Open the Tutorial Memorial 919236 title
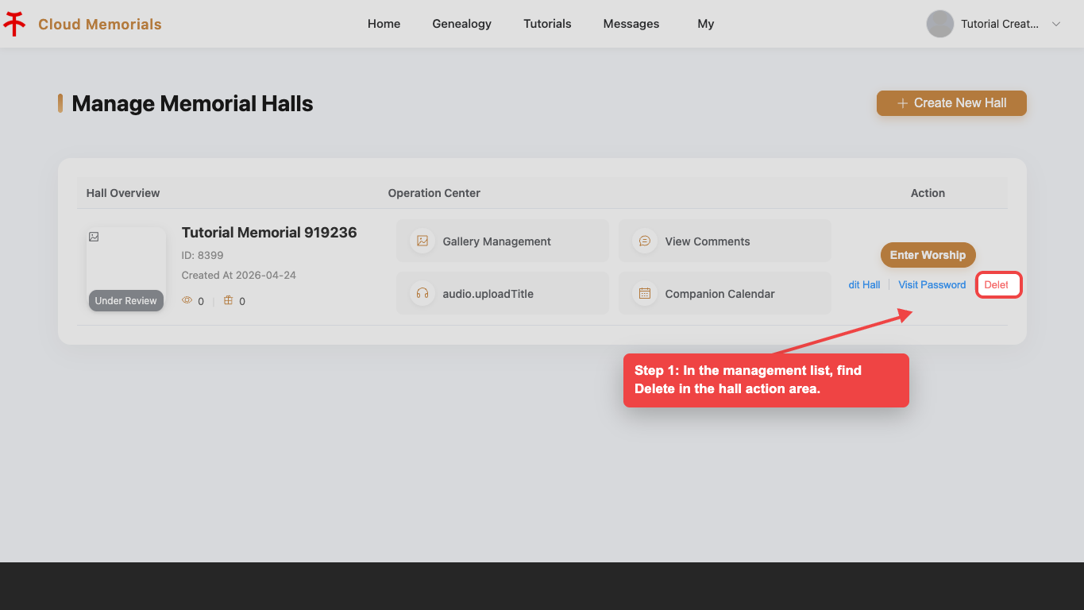 [269, 233]
